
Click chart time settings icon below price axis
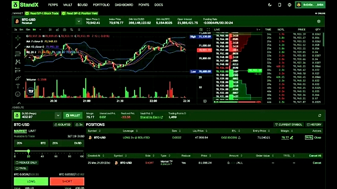(205, 101)
